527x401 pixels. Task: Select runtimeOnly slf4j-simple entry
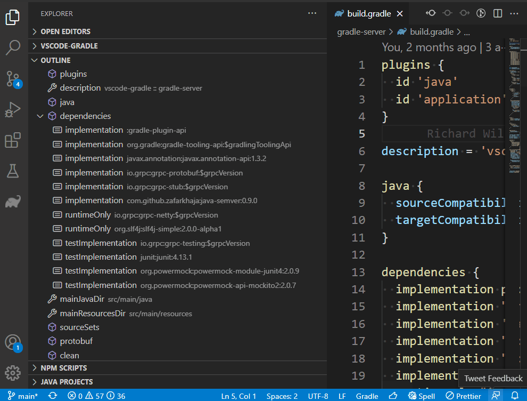click(x=177, y=229)
